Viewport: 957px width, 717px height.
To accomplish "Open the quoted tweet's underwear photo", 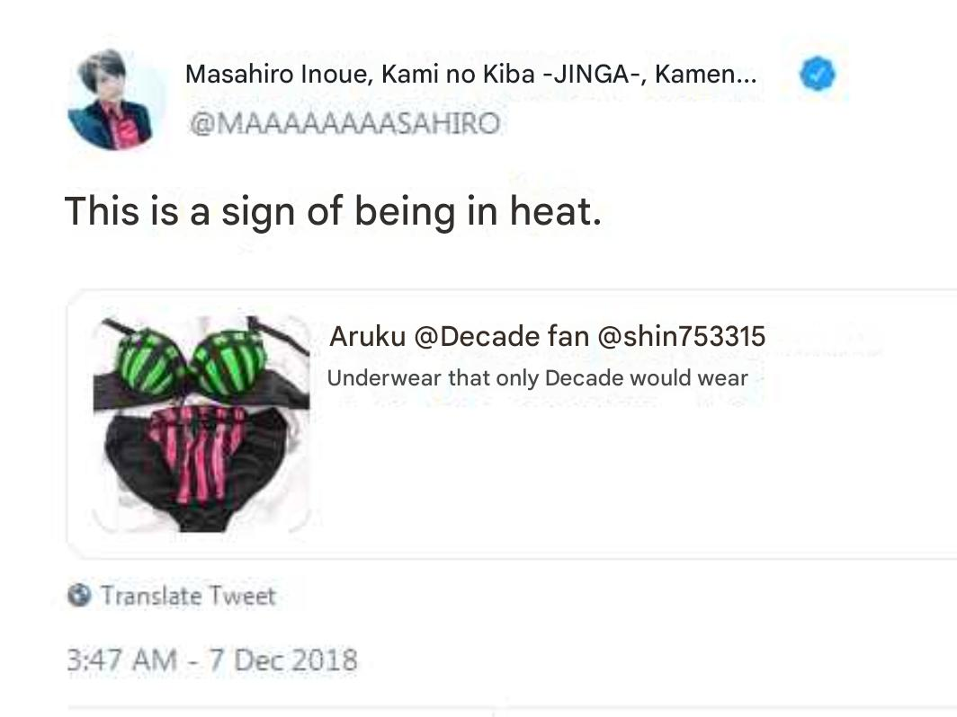I will click(201, 424).
